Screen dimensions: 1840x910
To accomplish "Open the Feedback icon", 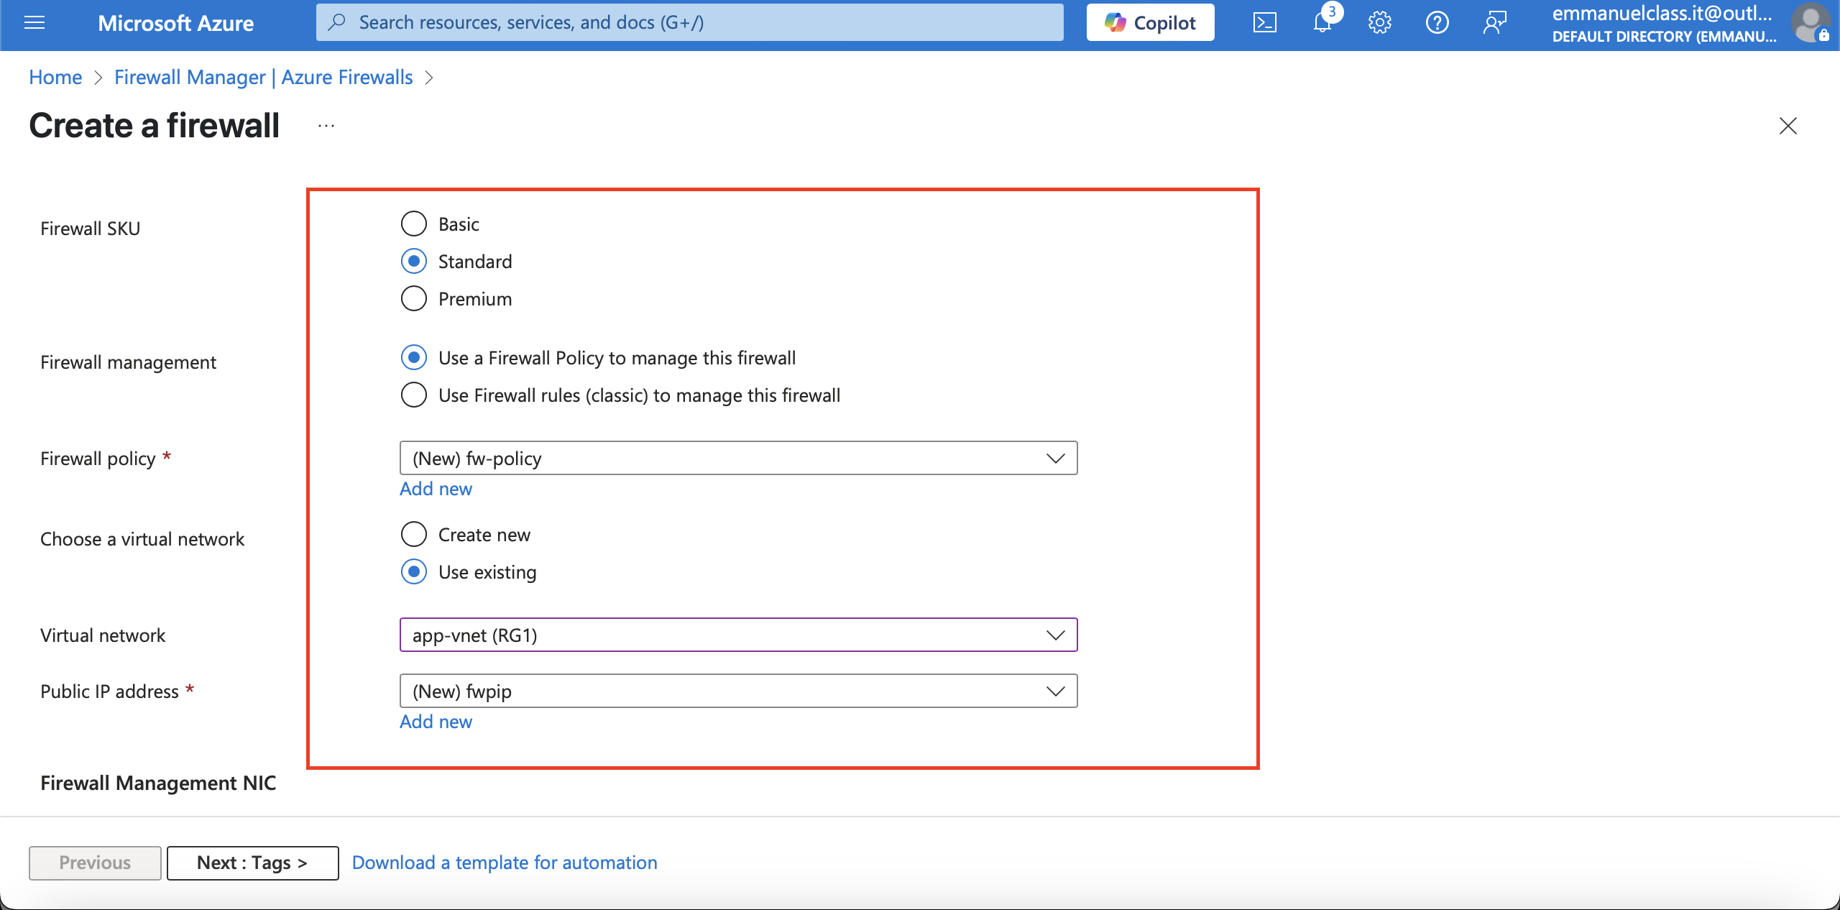I will pyautogui.click(x=1495, y=23).
